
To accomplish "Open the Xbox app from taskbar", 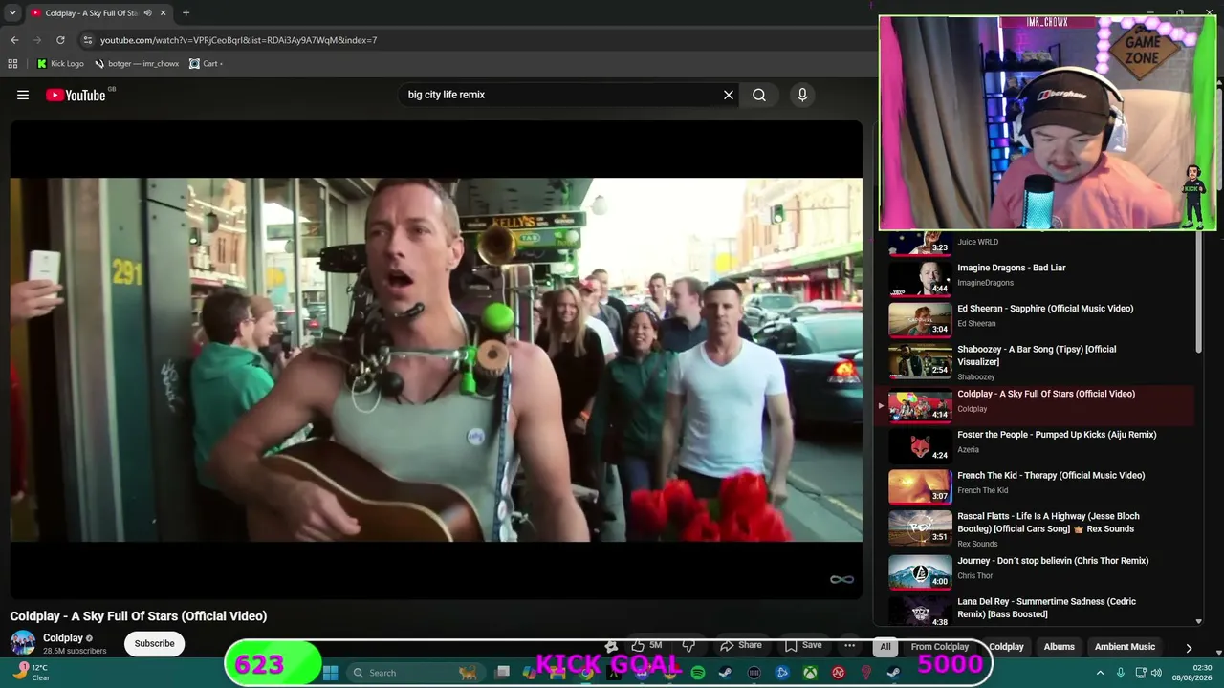I will click(810, 673).
